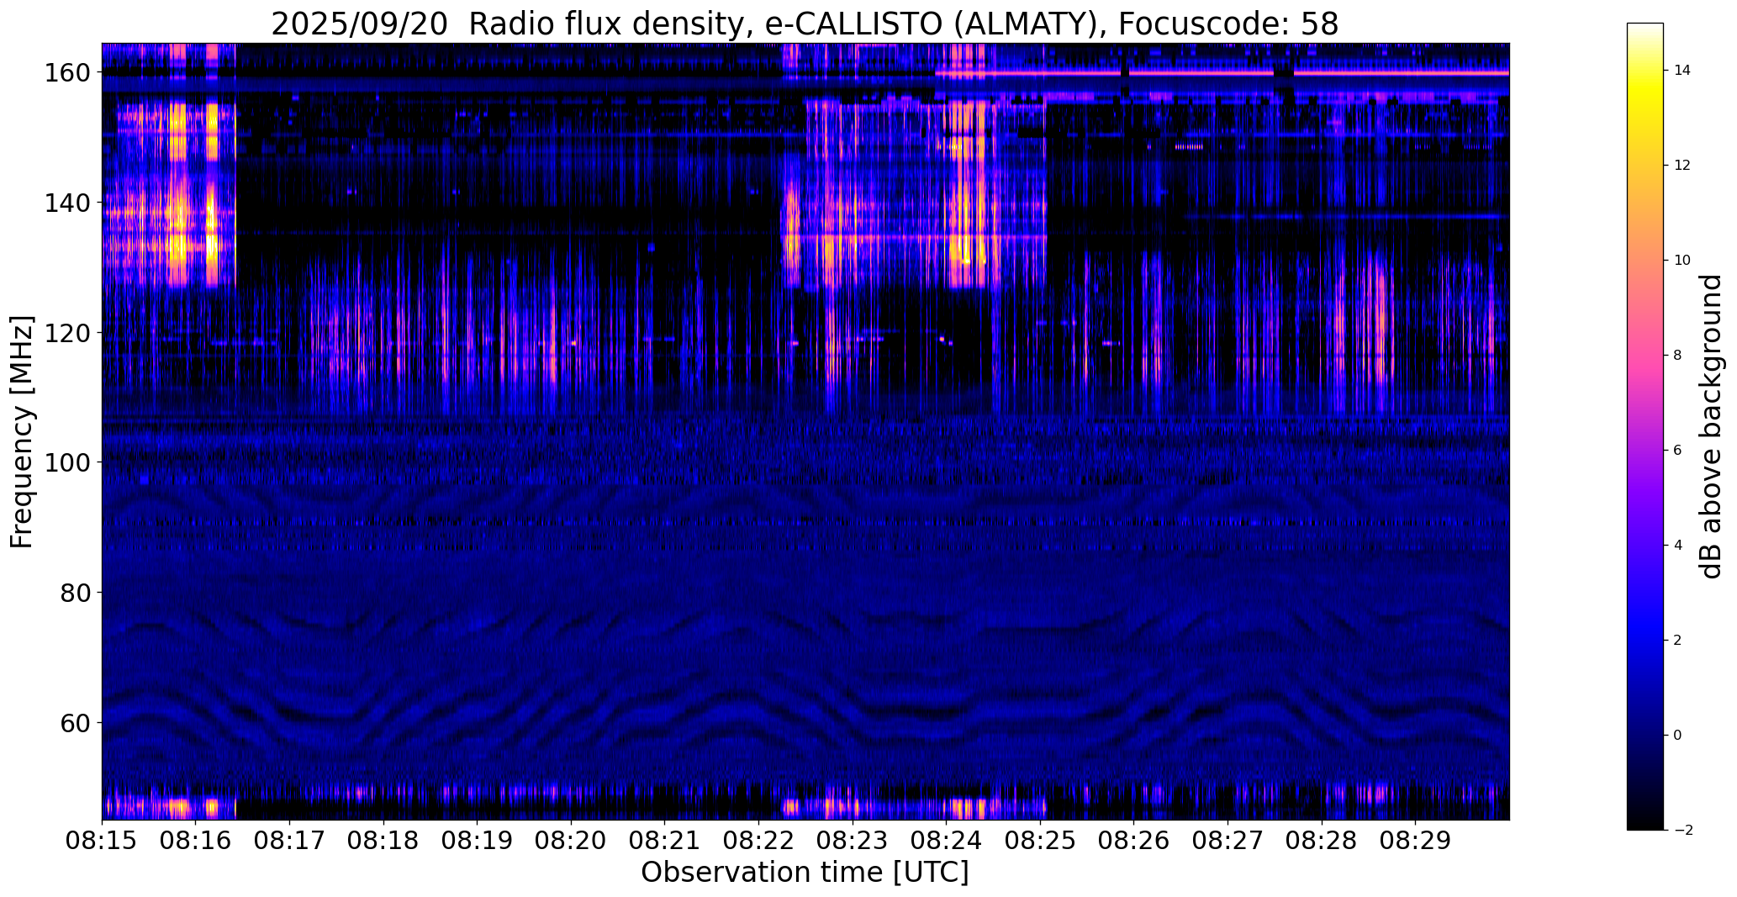1737x897 pixels.
Task: Click the 'Observation time [UTC]' x-axis label
Action: pyautogui.click(x=805, y=873)
